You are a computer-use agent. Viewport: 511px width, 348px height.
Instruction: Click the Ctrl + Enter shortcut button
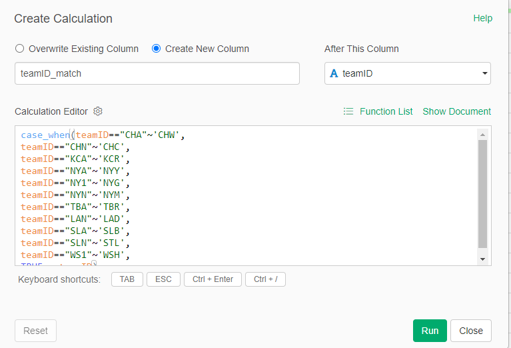click(213, 279)
